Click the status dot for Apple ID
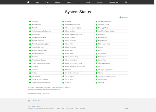This screenshot has height=112, width=156. pos(30,28)
